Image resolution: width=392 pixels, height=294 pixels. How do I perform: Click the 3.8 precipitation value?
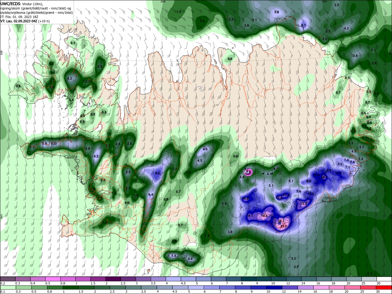tap(355, 56)
